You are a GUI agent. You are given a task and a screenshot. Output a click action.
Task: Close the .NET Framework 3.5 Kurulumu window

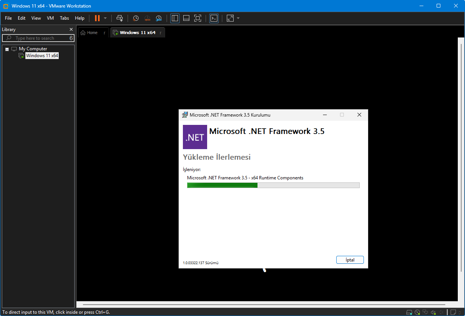[x=359, y=115]
